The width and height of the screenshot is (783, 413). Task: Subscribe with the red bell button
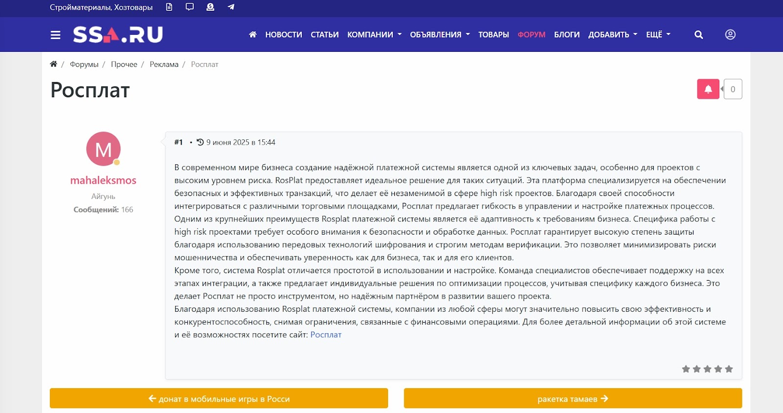[x=708, y=89]
